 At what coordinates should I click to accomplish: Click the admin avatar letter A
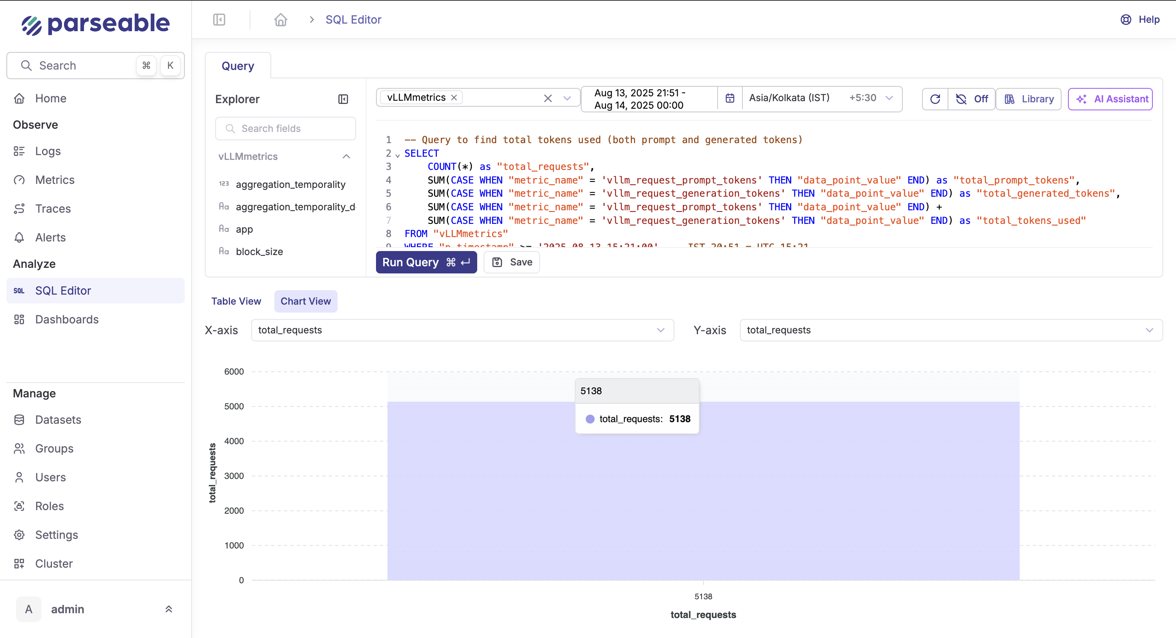pyautogui.click(x=29, y=609)
